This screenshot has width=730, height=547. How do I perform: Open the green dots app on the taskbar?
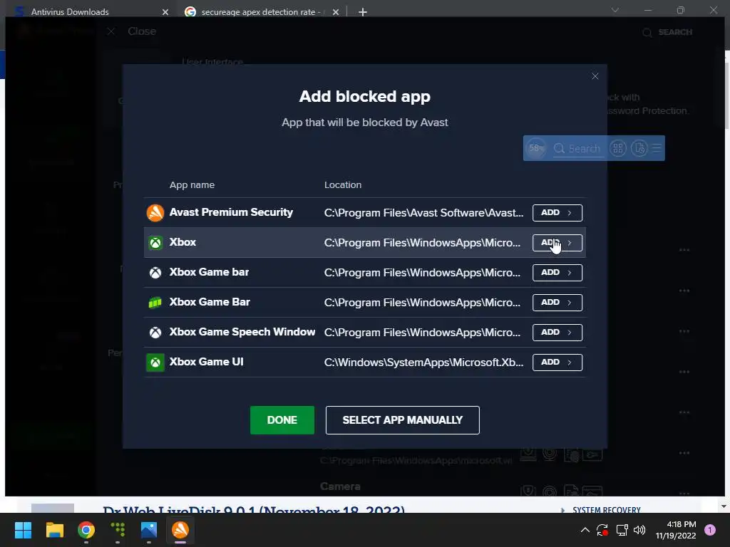click(x=118, y=530)
